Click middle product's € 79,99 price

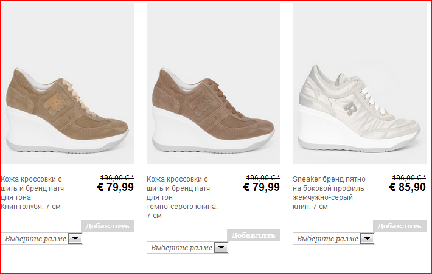point(262,187)
